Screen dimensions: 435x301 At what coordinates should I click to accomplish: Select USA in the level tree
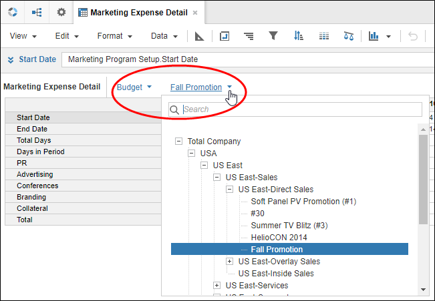pyautogui.click(x=208, y=154)
